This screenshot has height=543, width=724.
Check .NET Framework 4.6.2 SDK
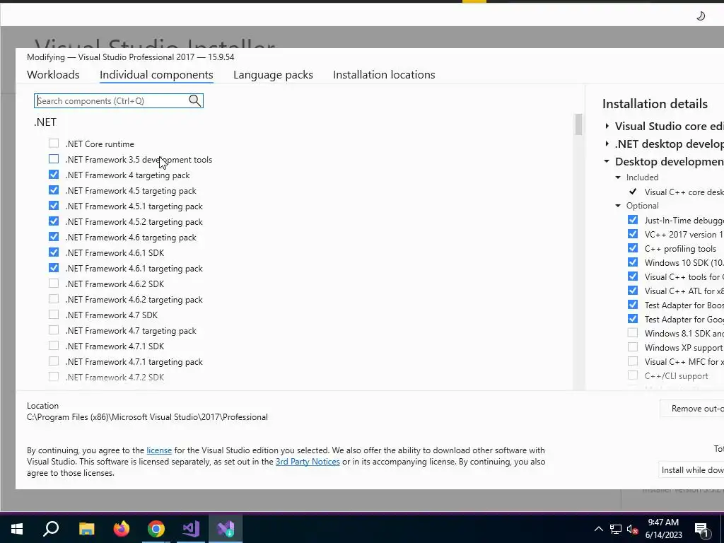54,284
